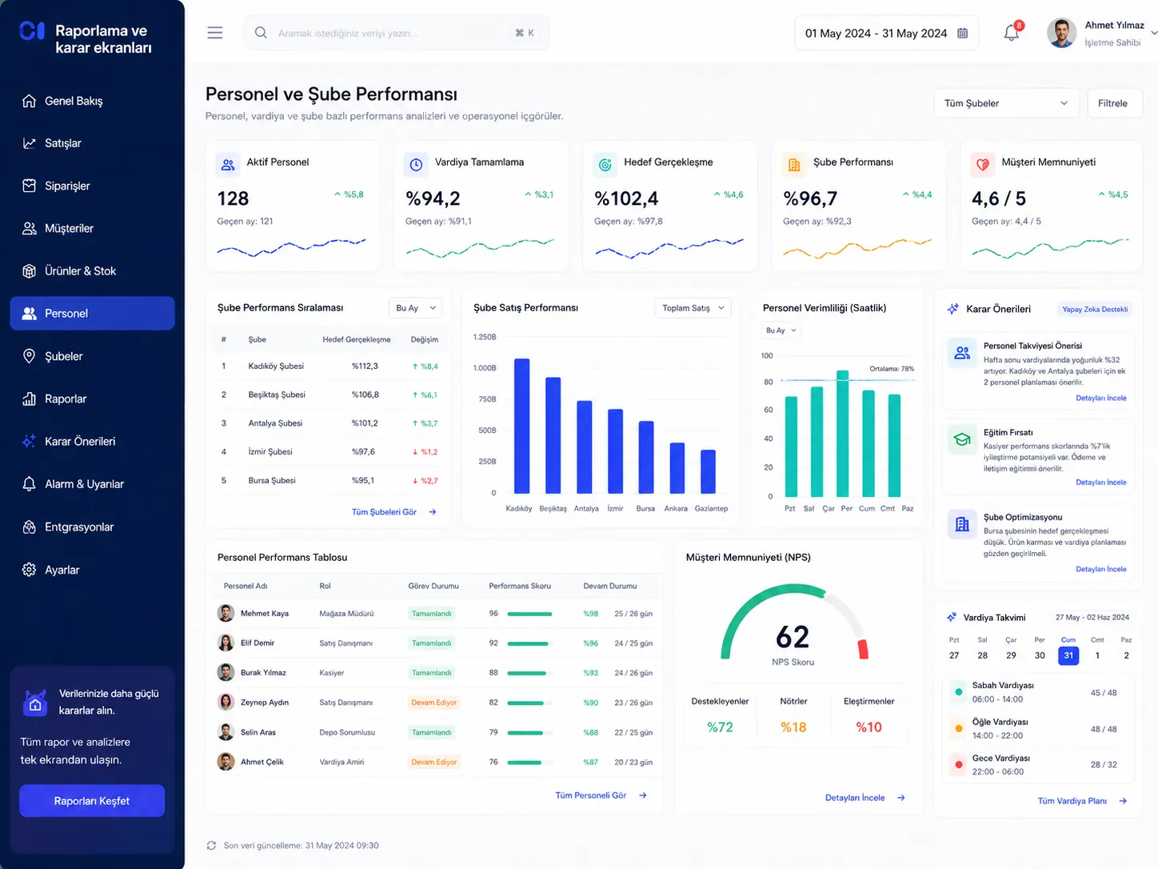The image size is (1158, 869).
Task: Click the Vardiya Tamamlama clock icon
Action: (x=416, y=164)
